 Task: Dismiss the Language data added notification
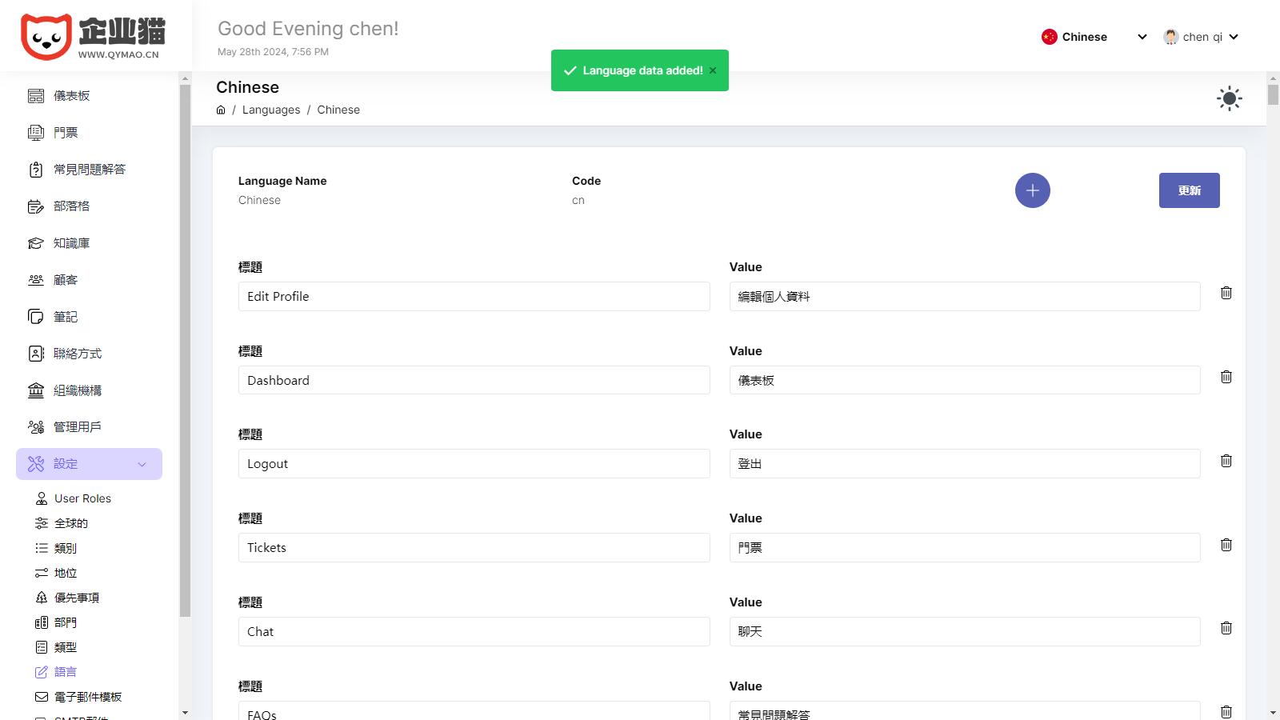coord(713,70)
